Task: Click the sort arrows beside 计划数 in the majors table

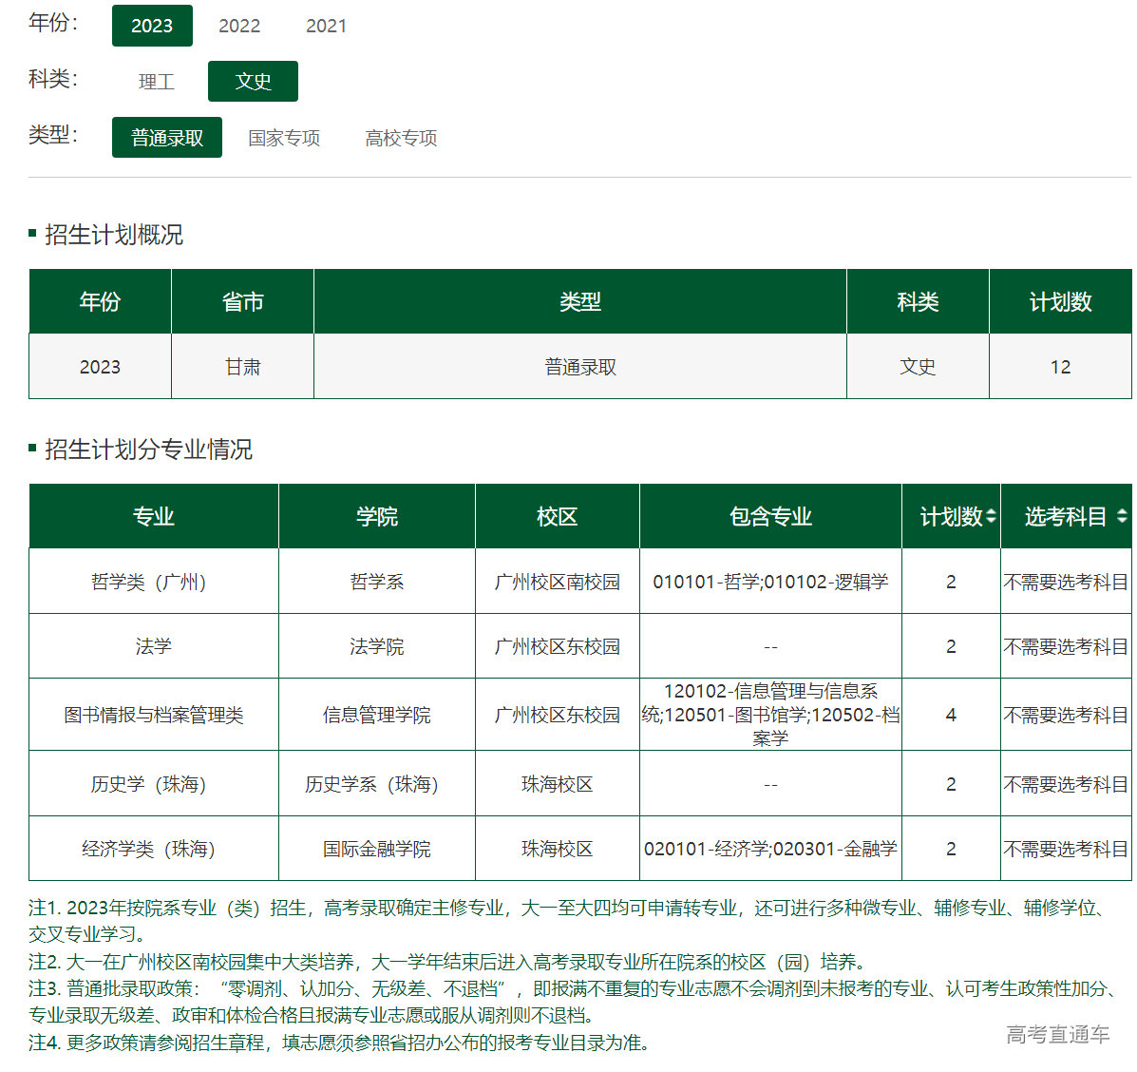Action: coord(991,516)
